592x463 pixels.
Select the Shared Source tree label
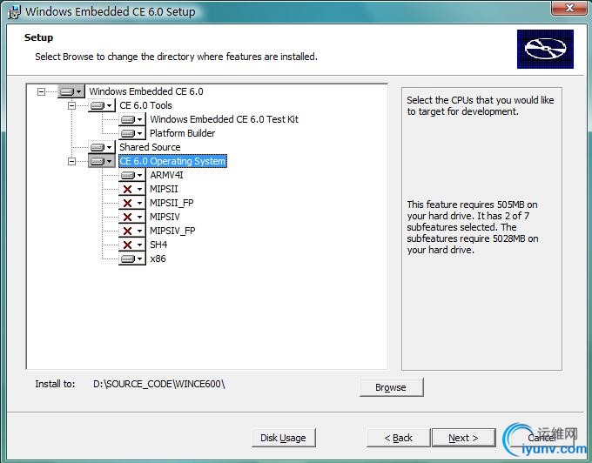point(150,147)
